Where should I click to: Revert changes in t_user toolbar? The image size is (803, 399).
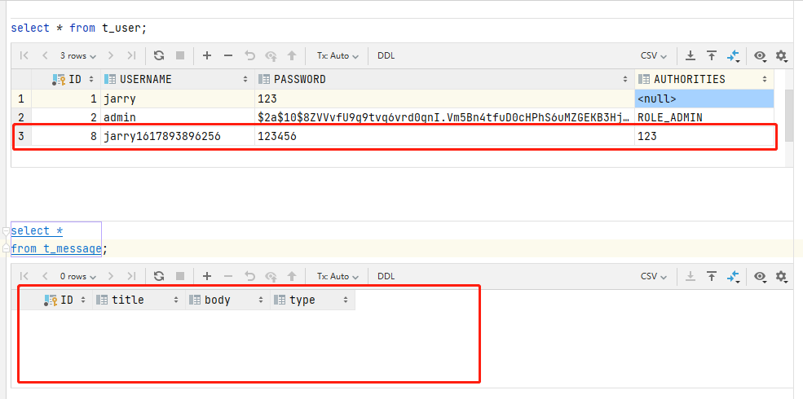249,55
